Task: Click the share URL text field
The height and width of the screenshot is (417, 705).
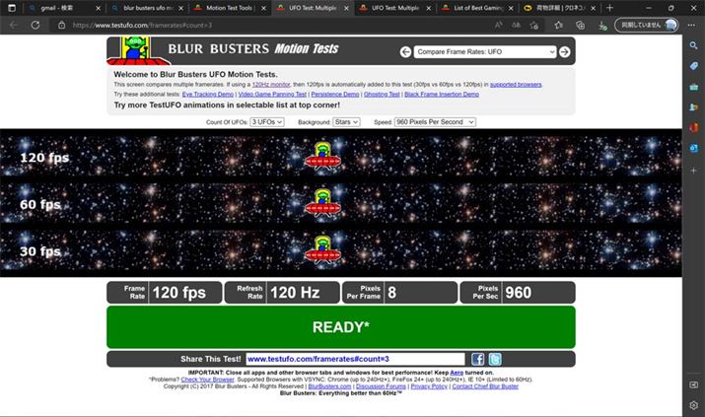Action: (355, 359)
